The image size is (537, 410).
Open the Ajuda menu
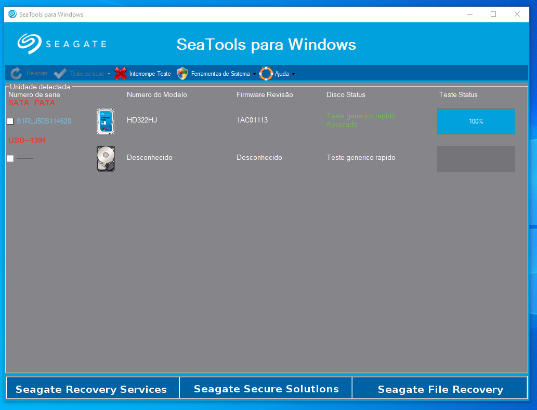(282, 74)
